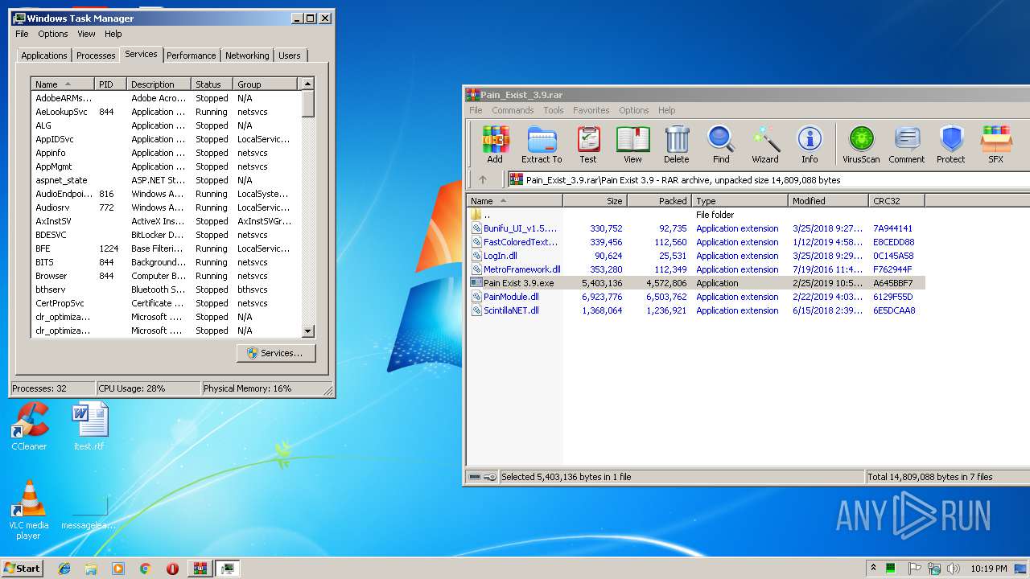Select MetroFramework.dll file row

click(696, 269)
